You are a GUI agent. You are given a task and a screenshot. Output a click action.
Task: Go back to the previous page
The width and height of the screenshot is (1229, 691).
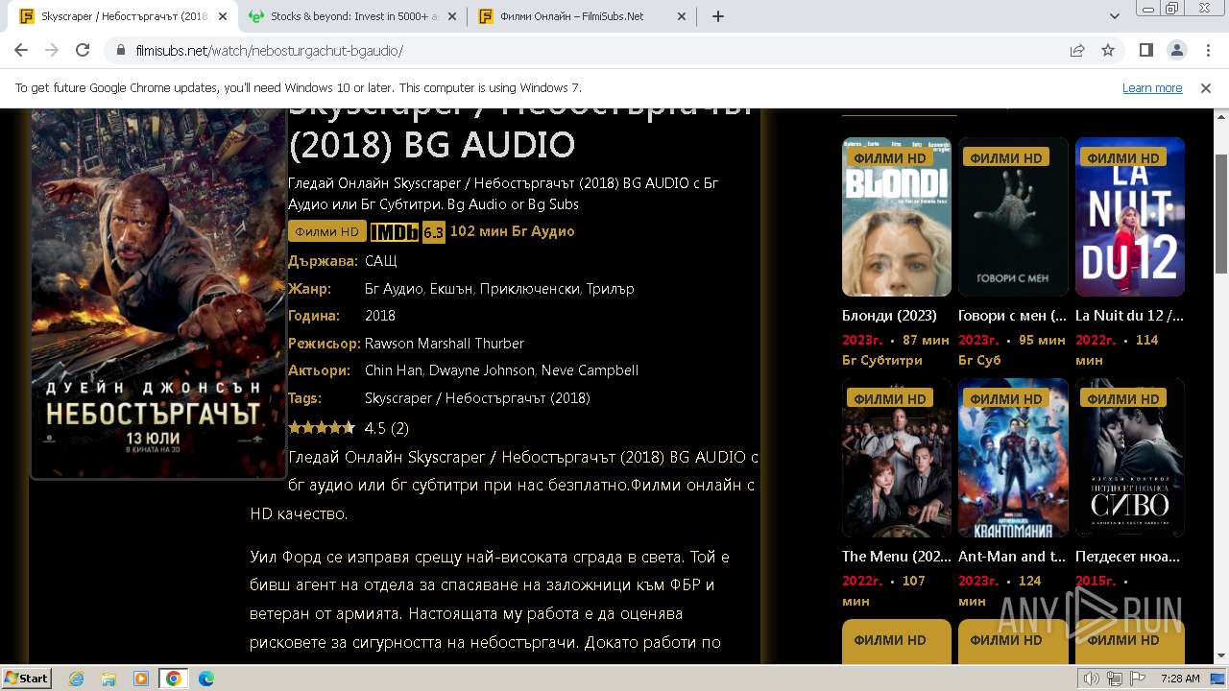coord(21,50)
